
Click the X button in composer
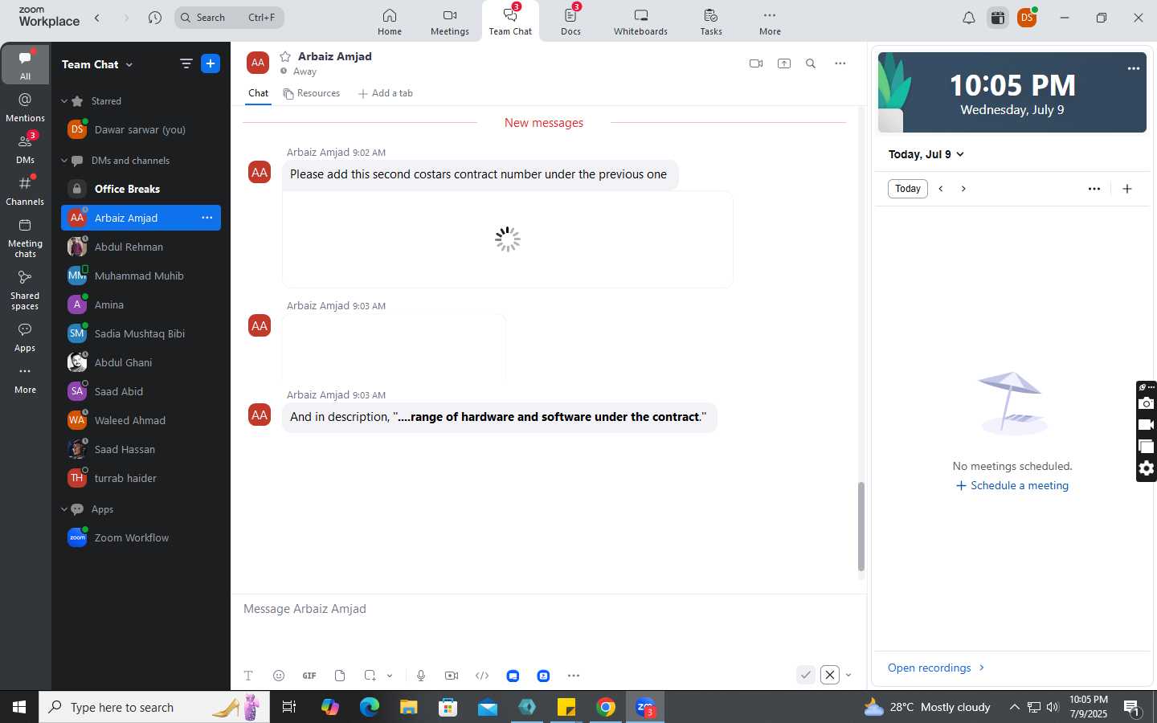point(830,675)
